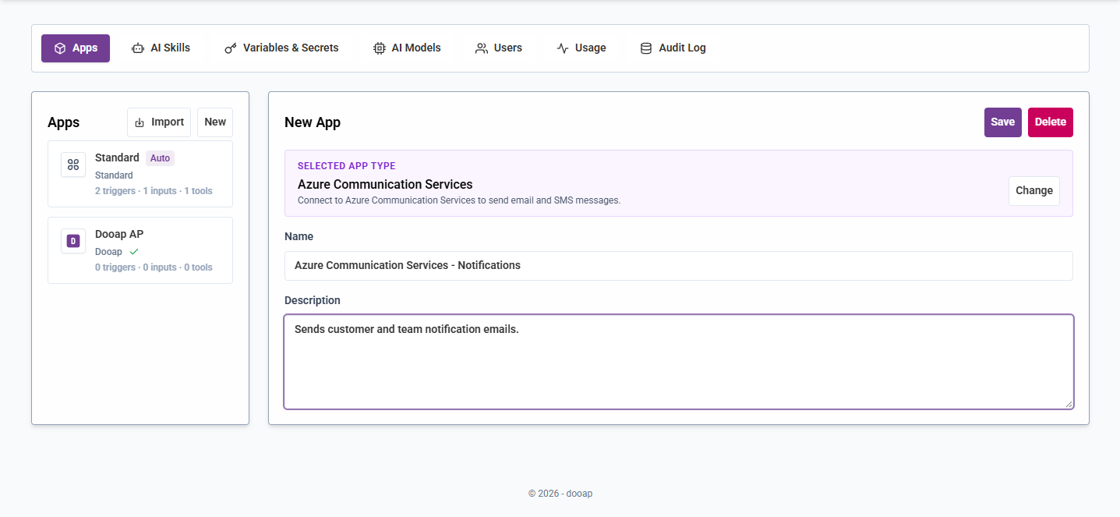Select the Standard app card

140,174
